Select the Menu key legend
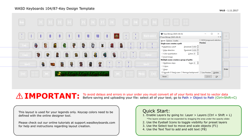The image size is (248, 139). (x=142, y=74)
